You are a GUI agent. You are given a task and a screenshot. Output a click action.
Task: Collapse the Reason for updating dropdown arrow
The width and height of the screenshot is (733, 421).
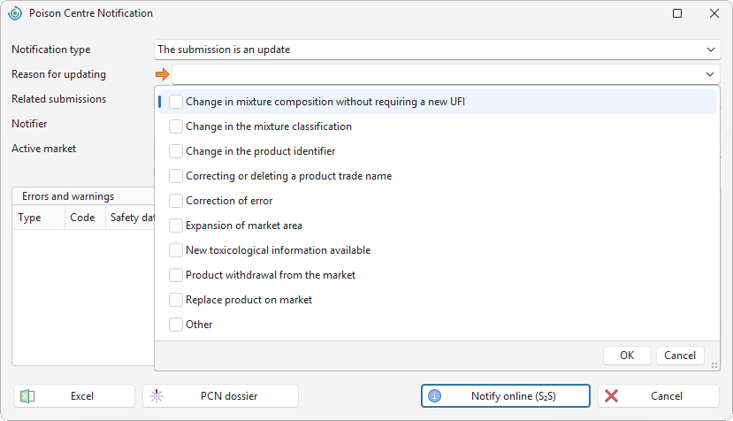coord(710,74)
